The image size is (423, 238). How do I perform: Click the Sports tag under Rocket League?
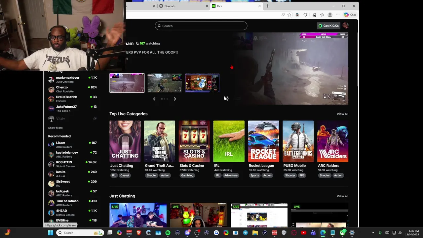(255, 176)
